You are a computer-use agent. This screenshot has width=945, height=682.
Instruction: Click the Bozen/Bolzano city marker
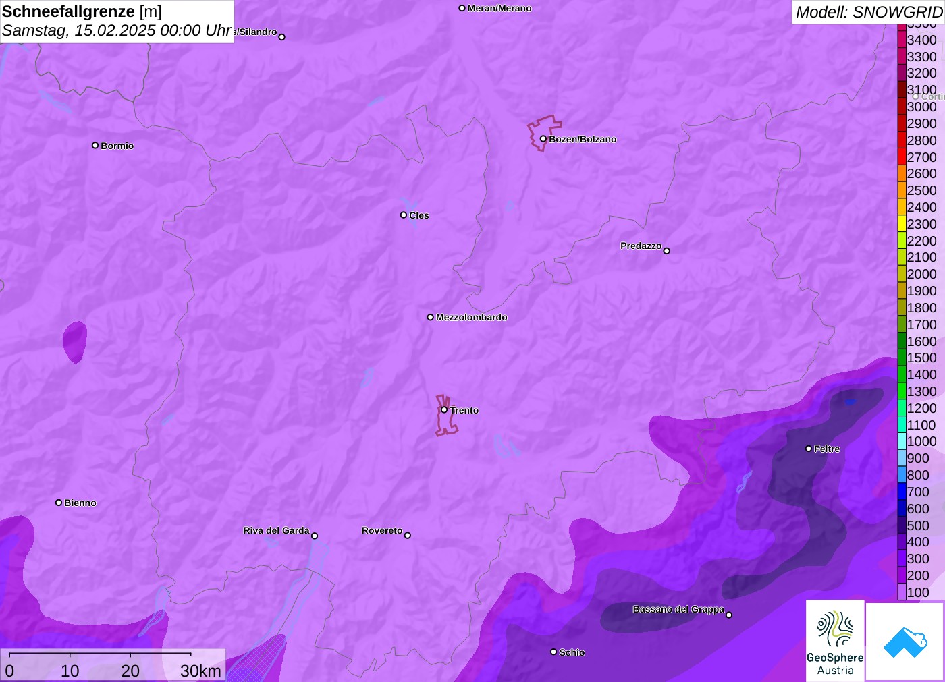[543, 139]
